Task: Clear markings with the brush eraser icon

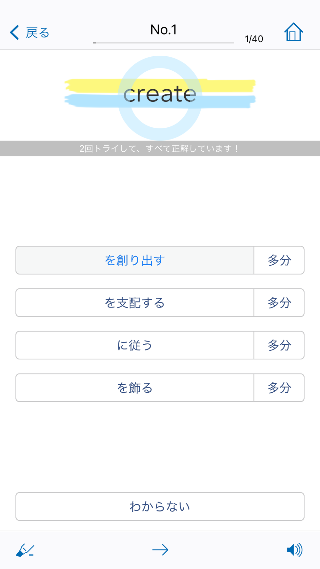Action: pos(25,550)
